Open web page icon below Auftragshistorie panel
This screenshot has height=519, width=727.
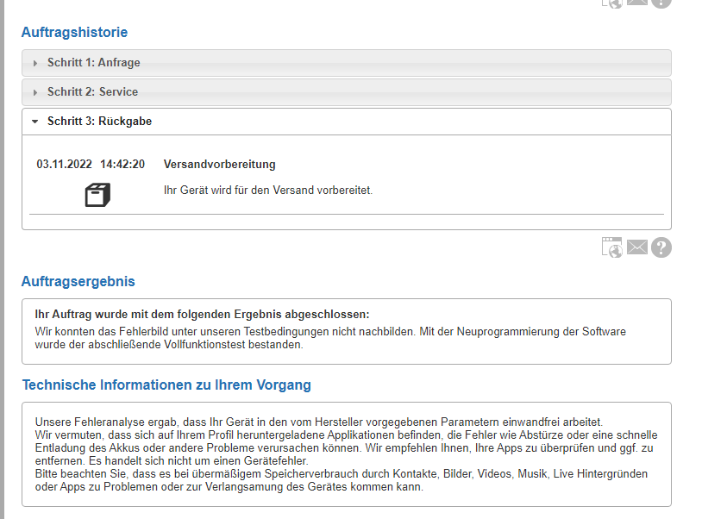[x=611, y=247]
